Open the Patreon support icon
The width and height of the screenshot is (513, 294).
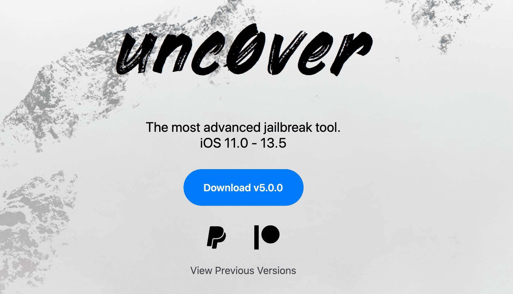pyautogui.click(x=267, y=237)
